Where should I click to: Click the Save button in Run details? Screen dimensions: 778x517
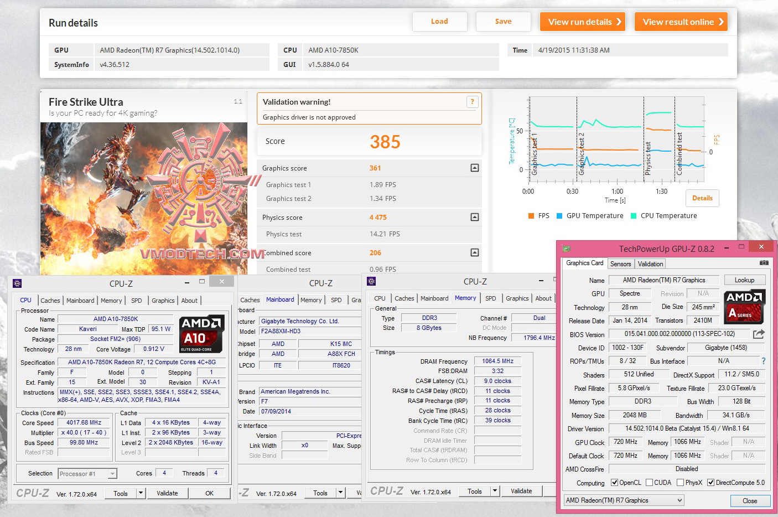click(x=503, y=22)
